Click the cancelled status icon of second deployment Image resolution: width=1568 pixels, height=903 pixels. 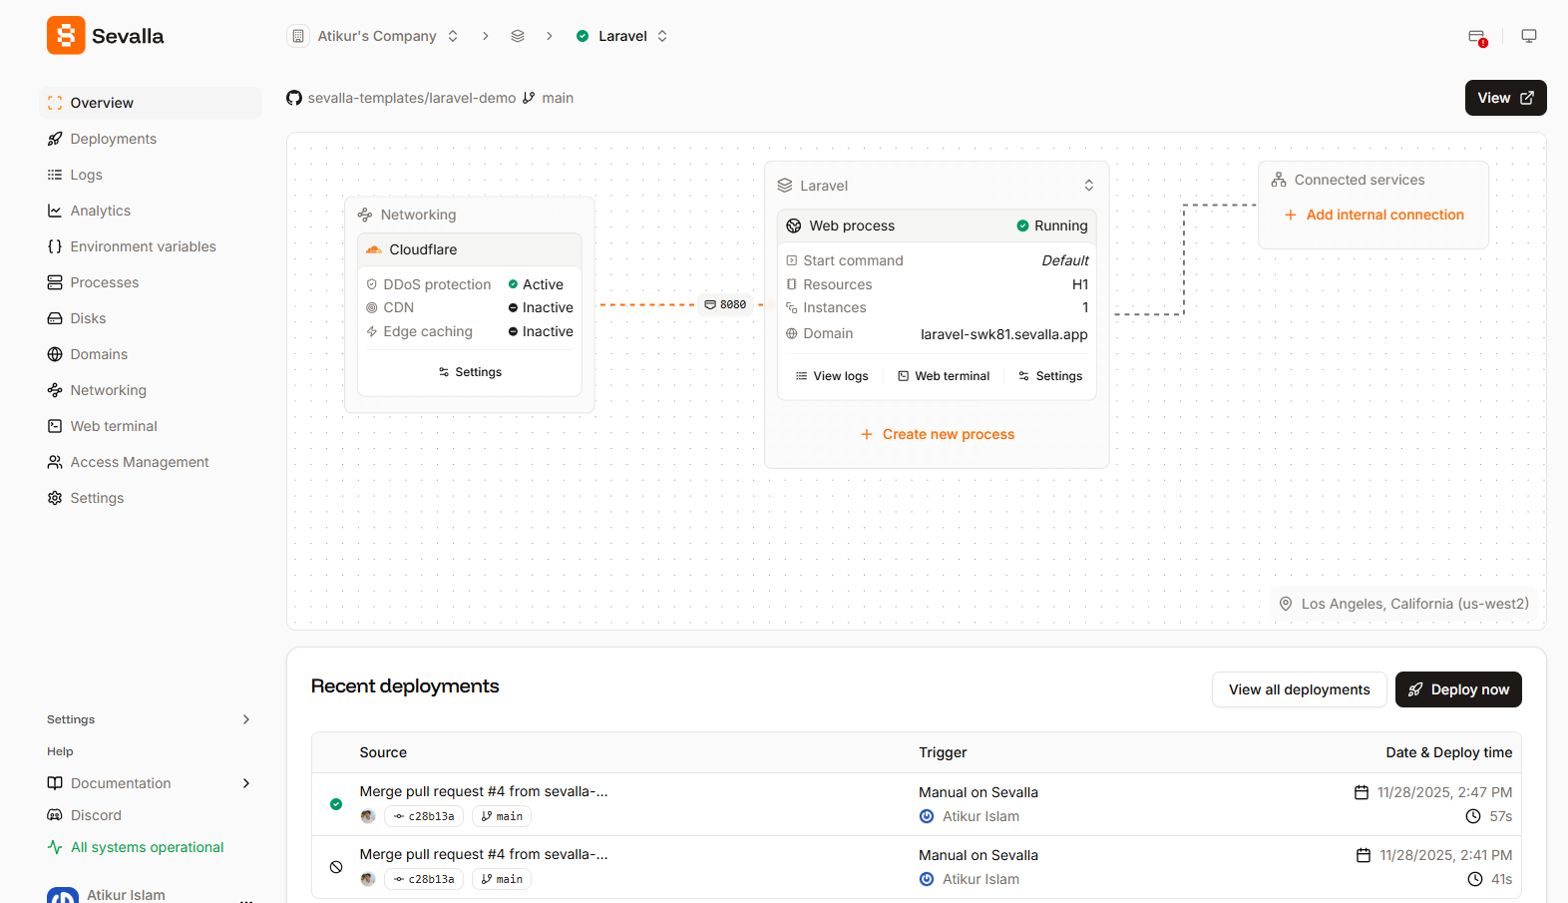coord(336,867)
